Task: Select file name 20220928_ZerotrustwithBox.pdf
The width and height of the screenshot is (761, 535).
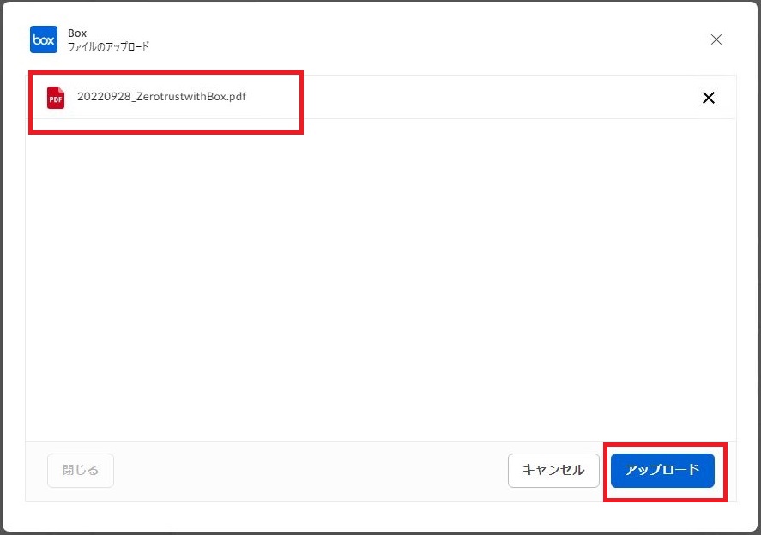Action: tap(161, 97)
